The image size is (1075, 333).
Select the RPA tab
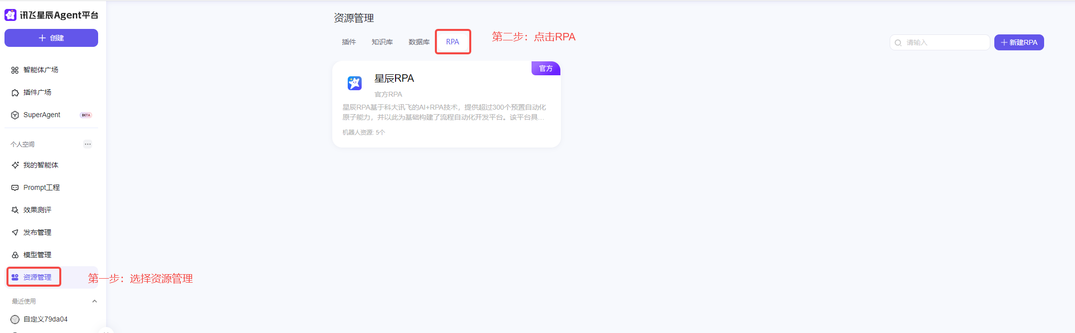pos(452,42)
